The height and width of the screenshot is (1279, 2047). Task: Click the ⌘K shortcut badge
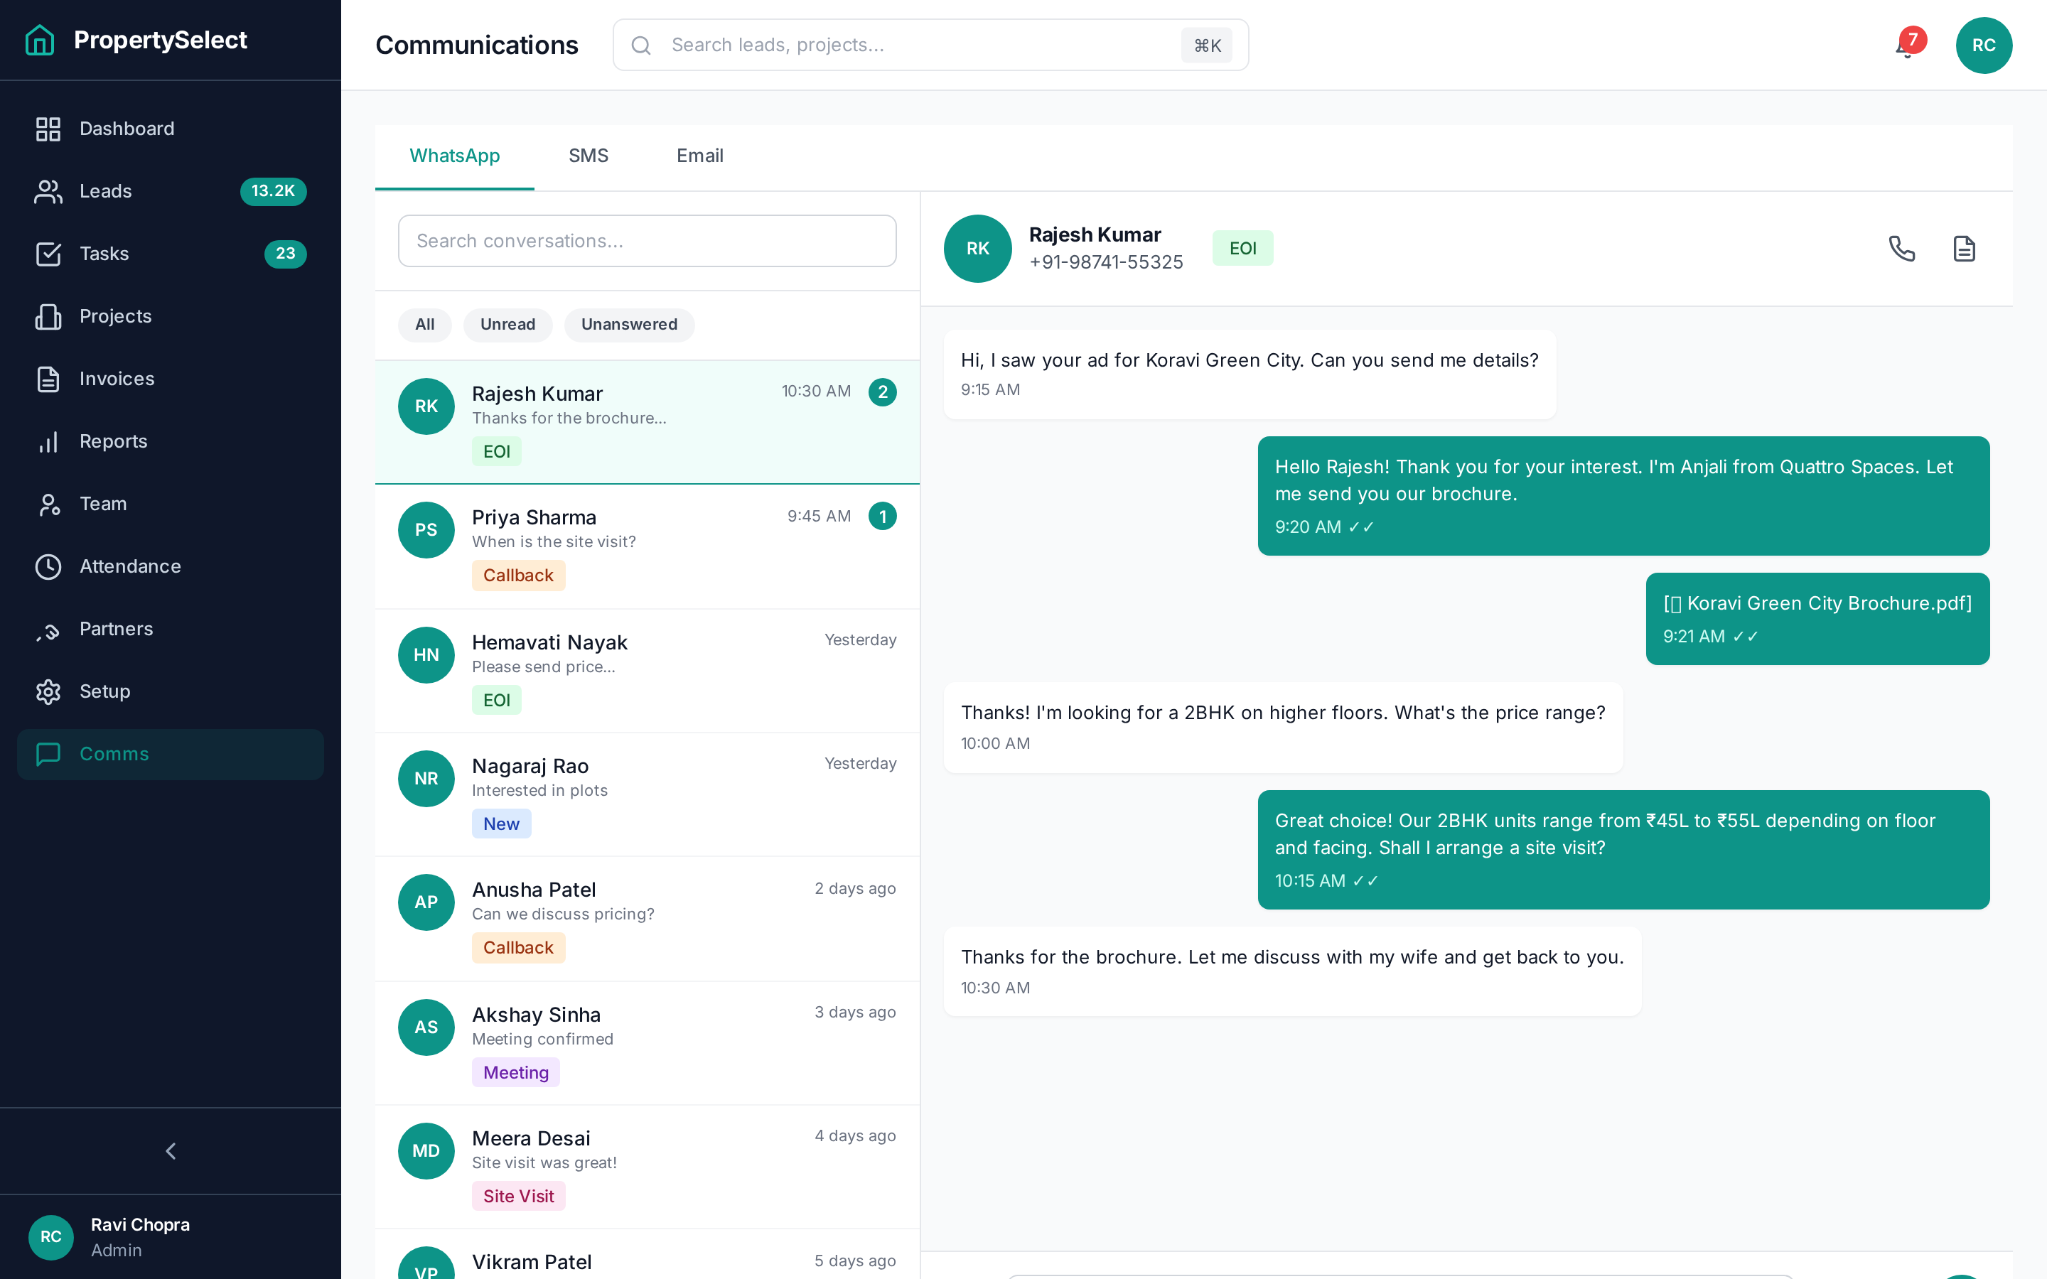[x=1207, y=45]
